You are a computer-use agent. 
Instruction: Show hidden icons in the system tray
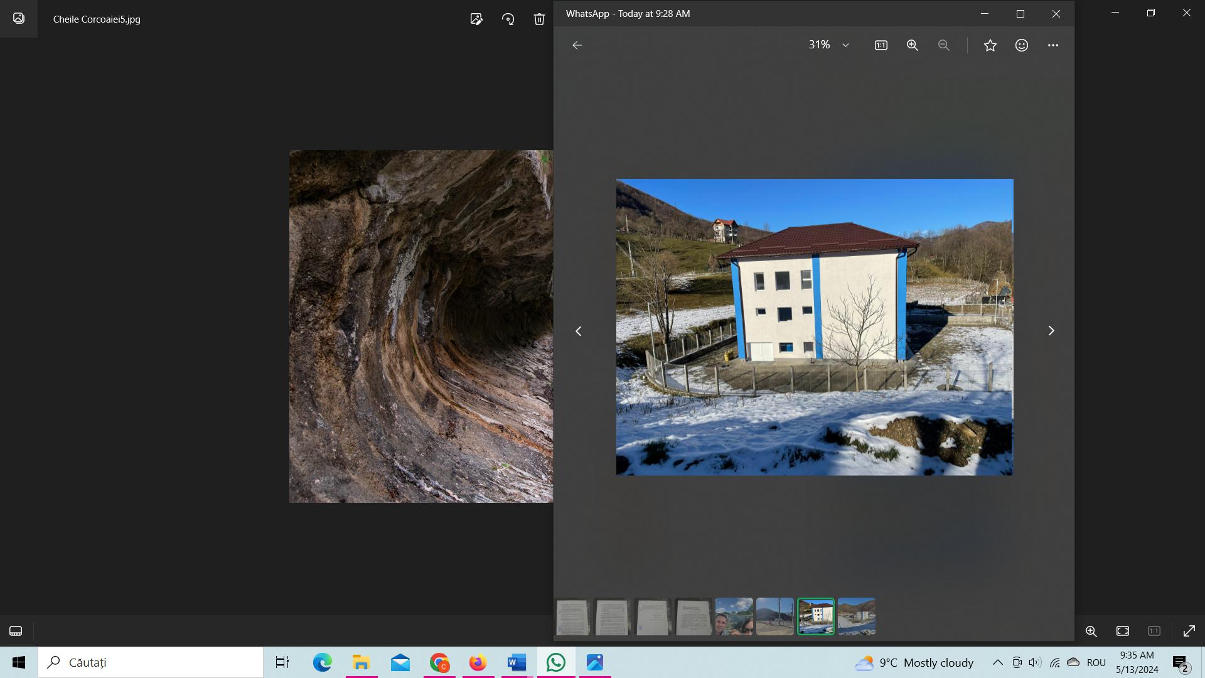pos(997,662)
